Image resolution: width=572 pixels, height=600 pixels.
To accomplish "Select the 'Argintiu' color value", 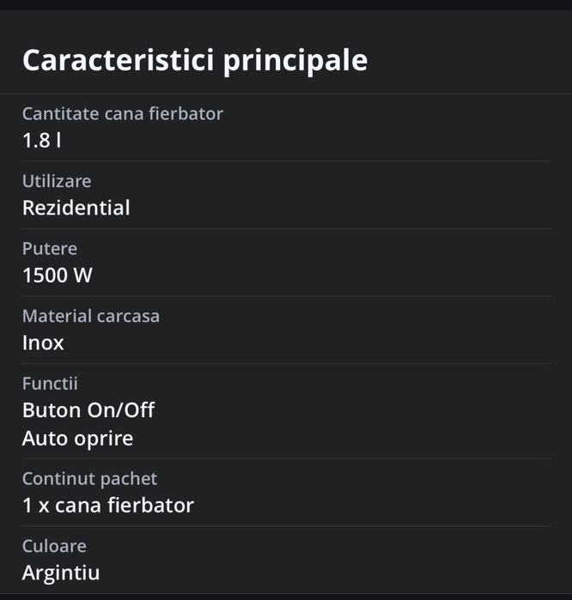I will (x=61, y=573).
